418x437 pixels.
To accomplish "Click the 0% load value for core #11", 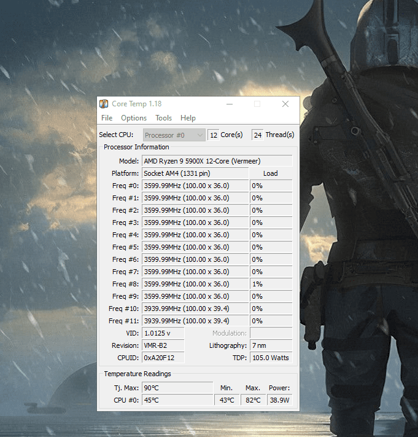I will pyautogui.click(x=271, y=320).
